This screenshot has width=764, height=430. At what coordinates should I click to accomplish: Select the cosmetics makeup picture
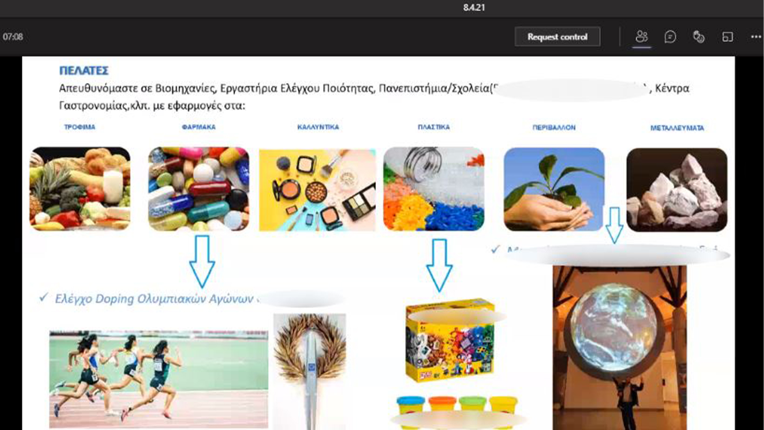(317, 190)
